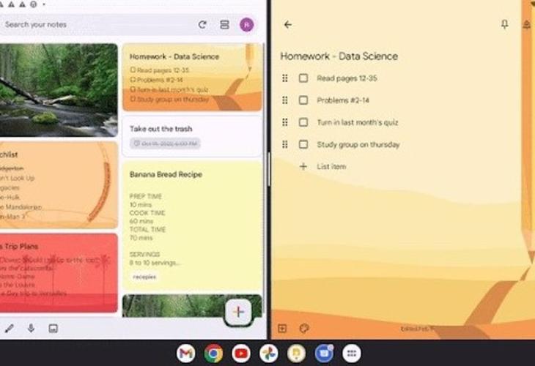The width and height of the screenshot is (535, 366).
Task: Open the account profile avatar
Action: tap(247, 25)
